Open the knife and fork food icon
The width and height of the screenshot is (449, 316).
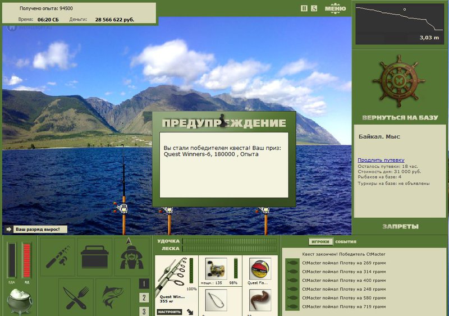(76, 297)
